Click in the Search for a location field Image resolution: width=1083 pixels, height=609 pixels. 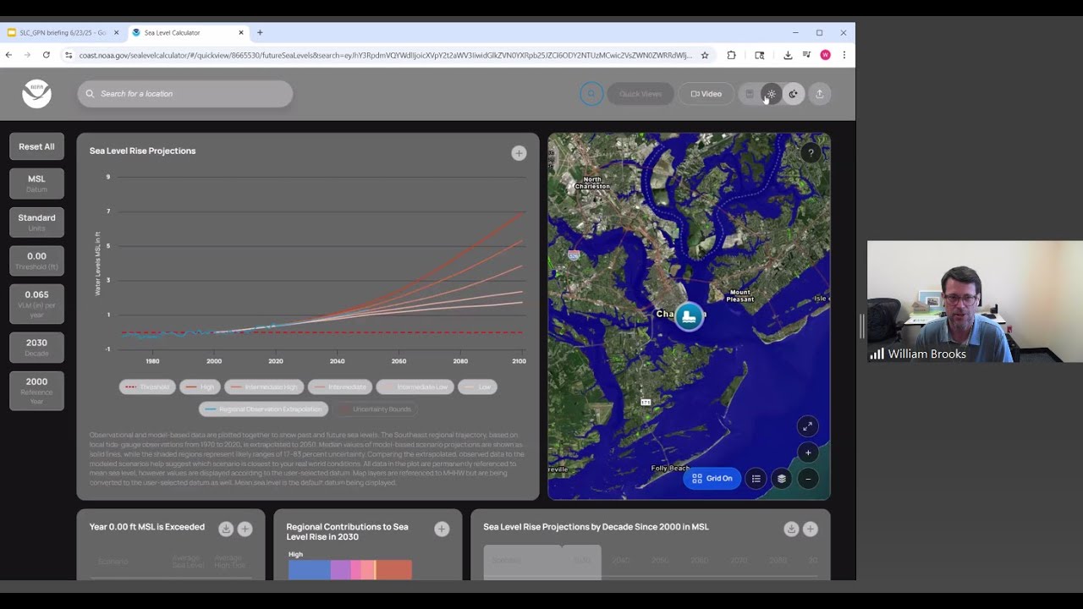185,94
